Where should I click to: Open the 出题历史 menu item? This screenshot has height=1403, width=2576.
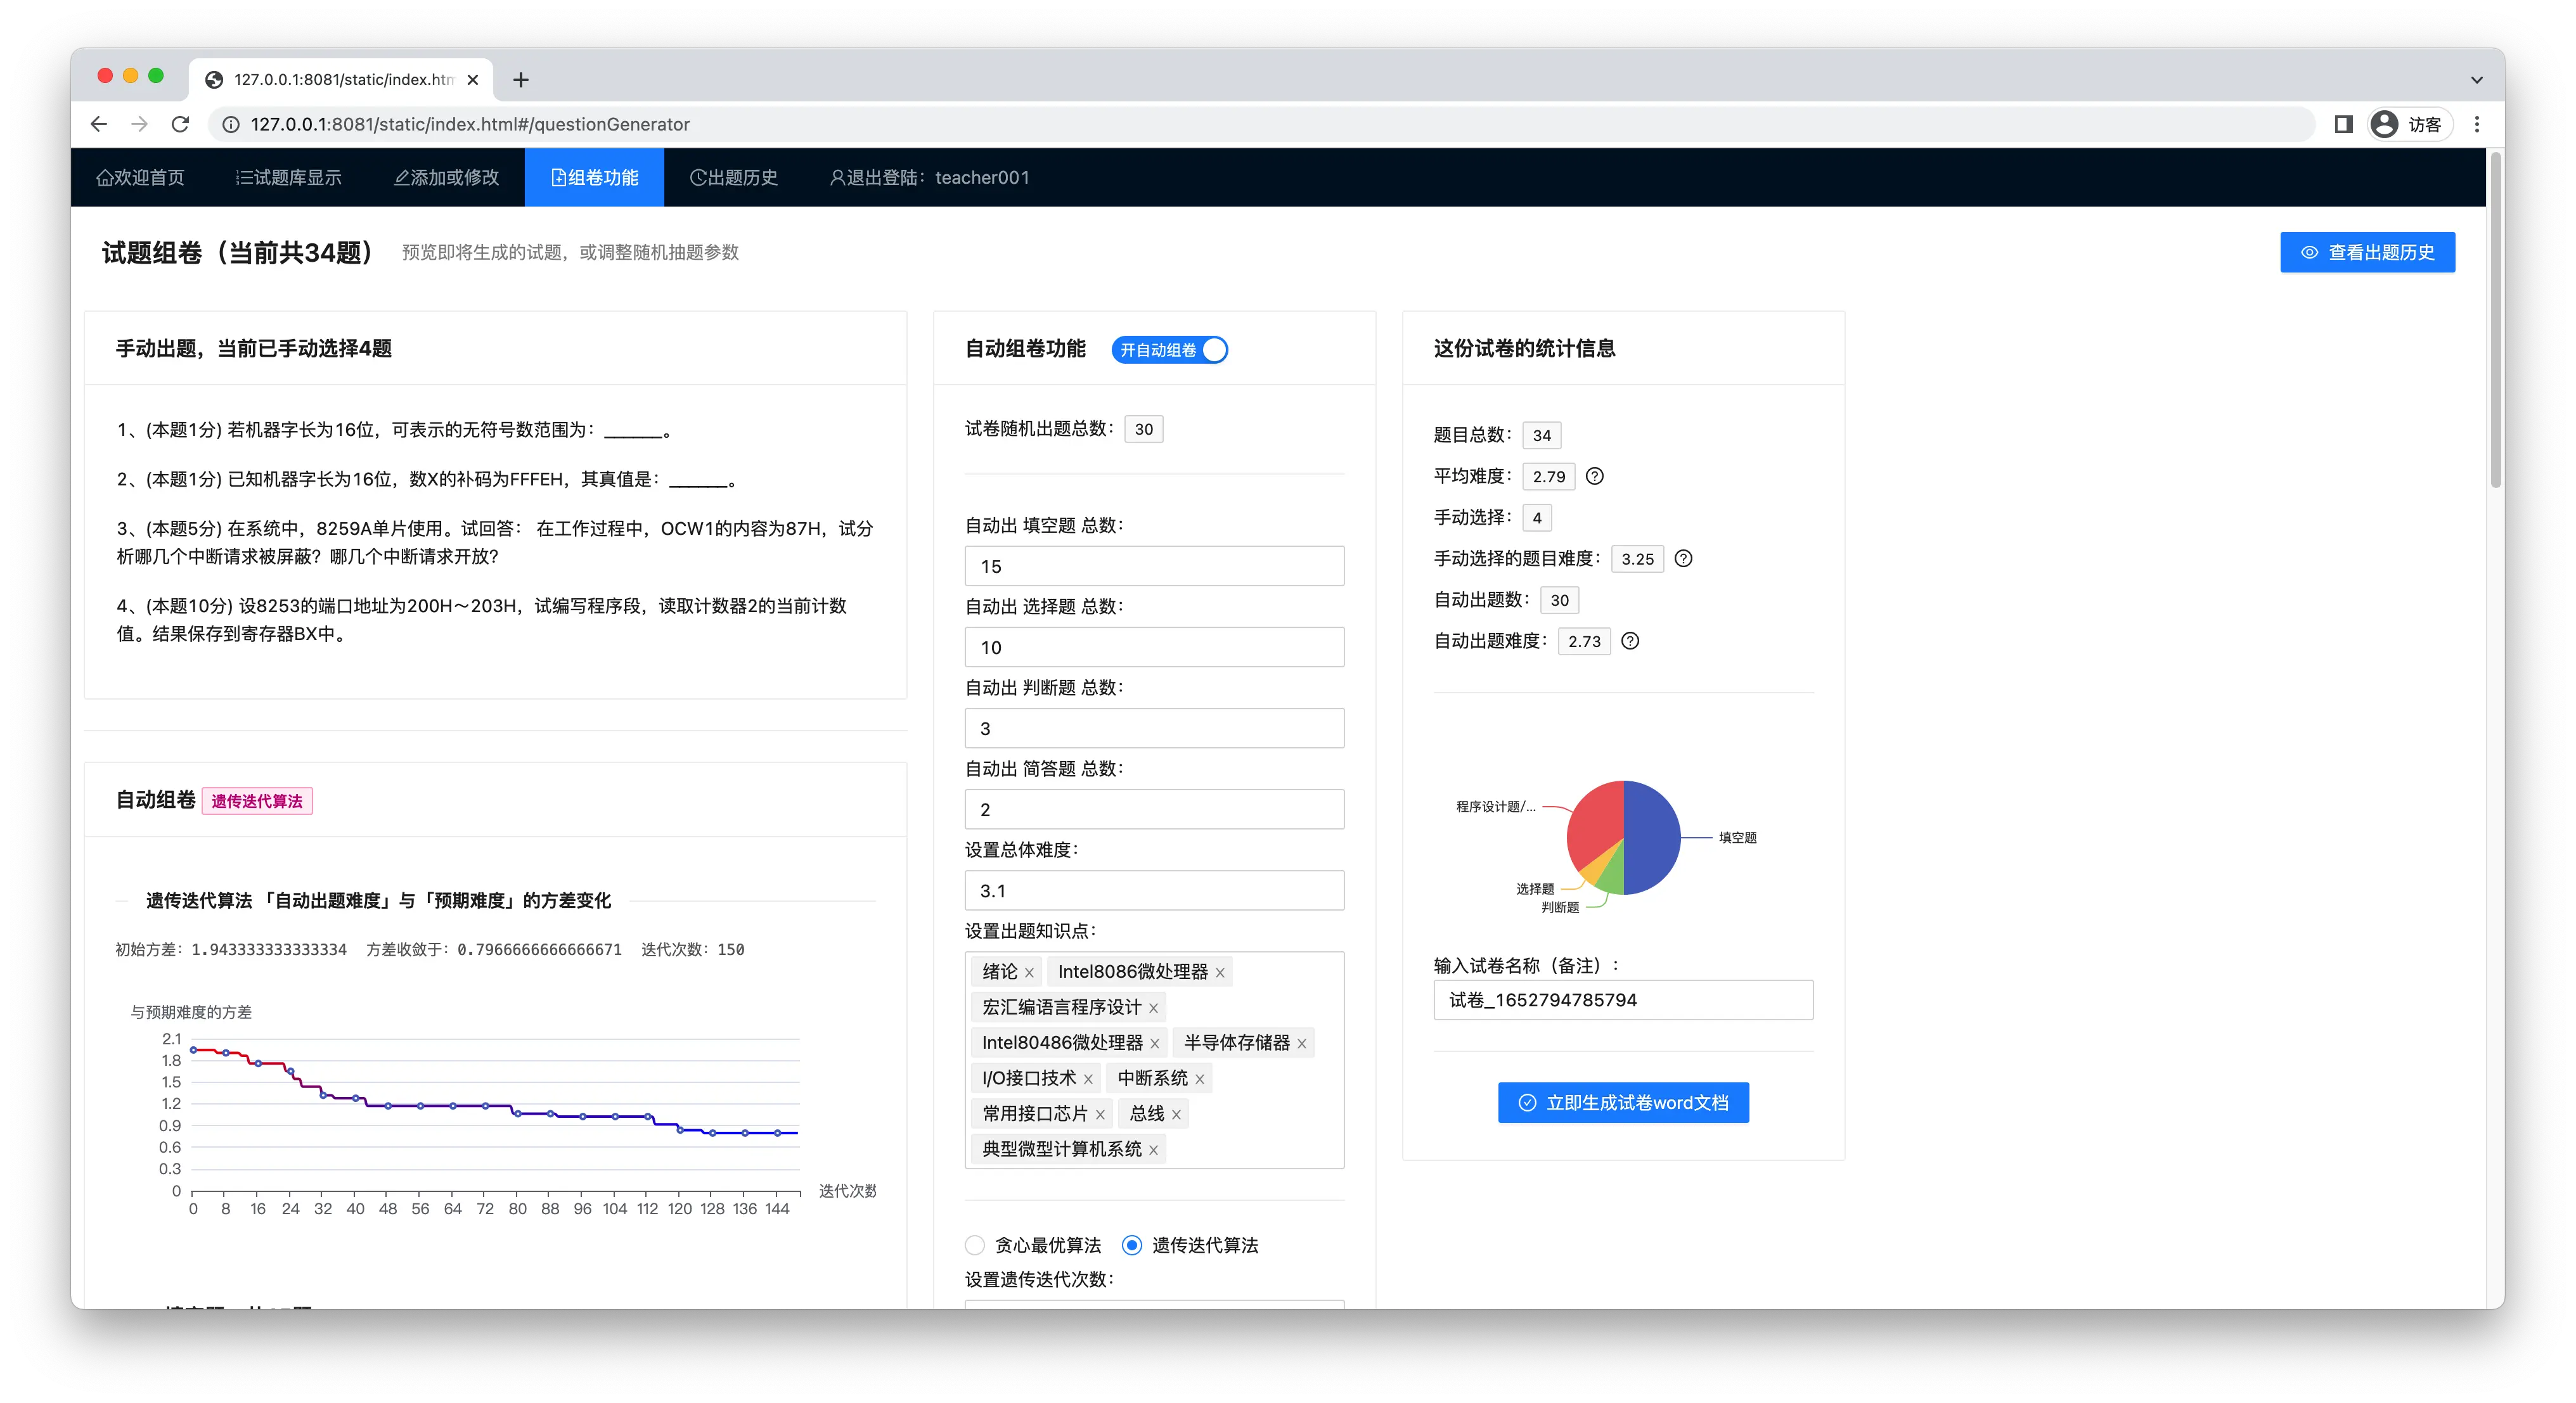point(733,178)
